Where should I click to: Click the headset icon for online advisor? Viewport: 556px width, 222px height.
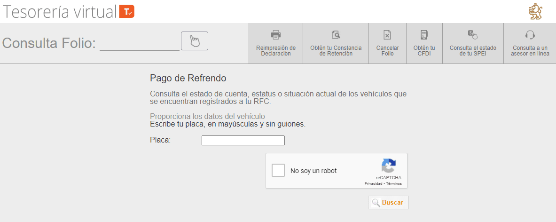530,34
